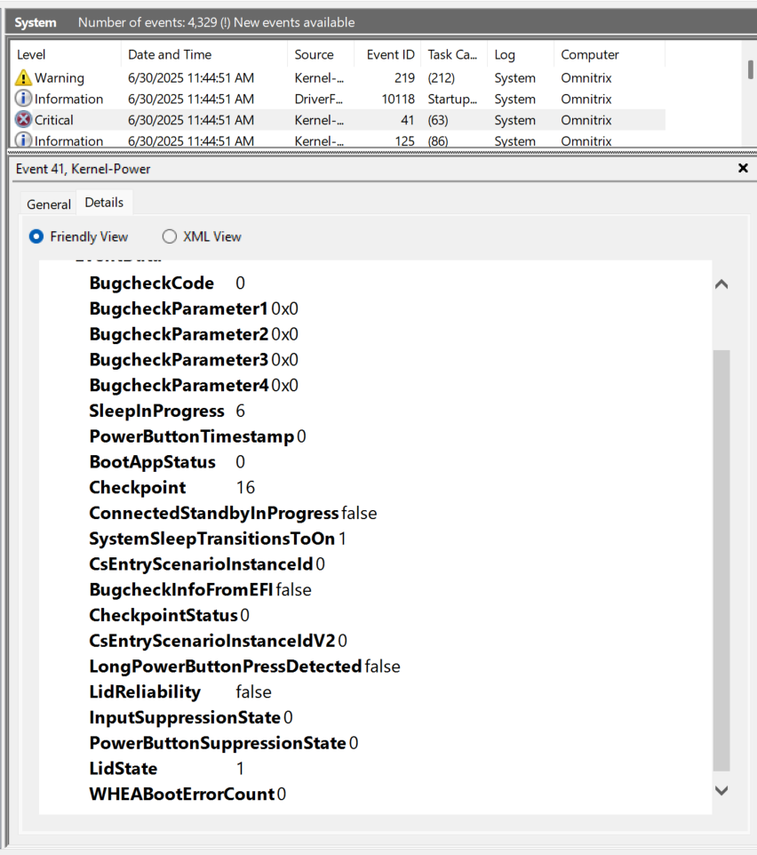Sort events by the Event ID column

389,53
